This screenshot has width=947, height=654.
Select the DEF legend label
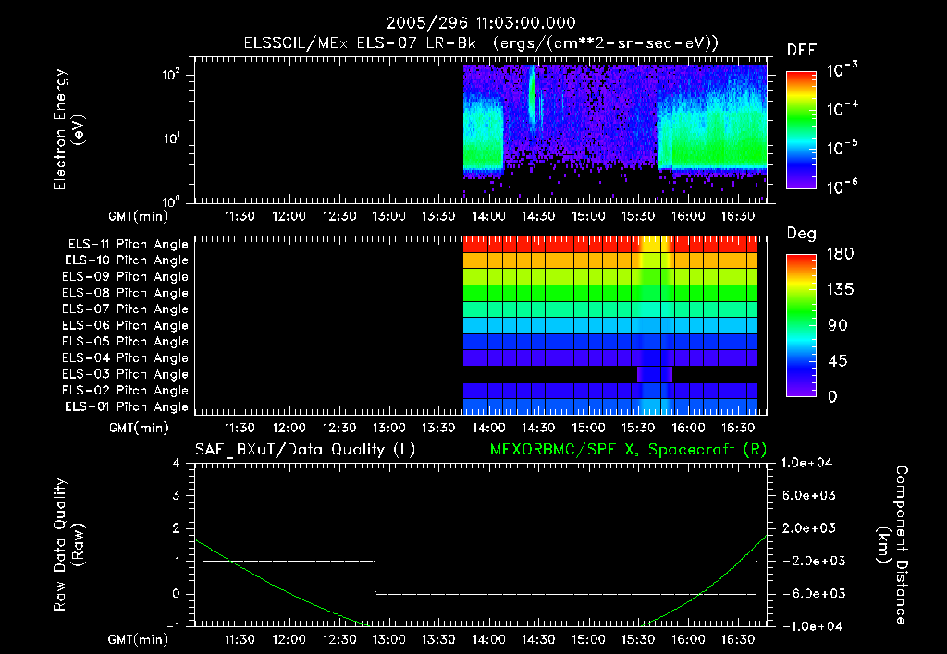[801, 51]
